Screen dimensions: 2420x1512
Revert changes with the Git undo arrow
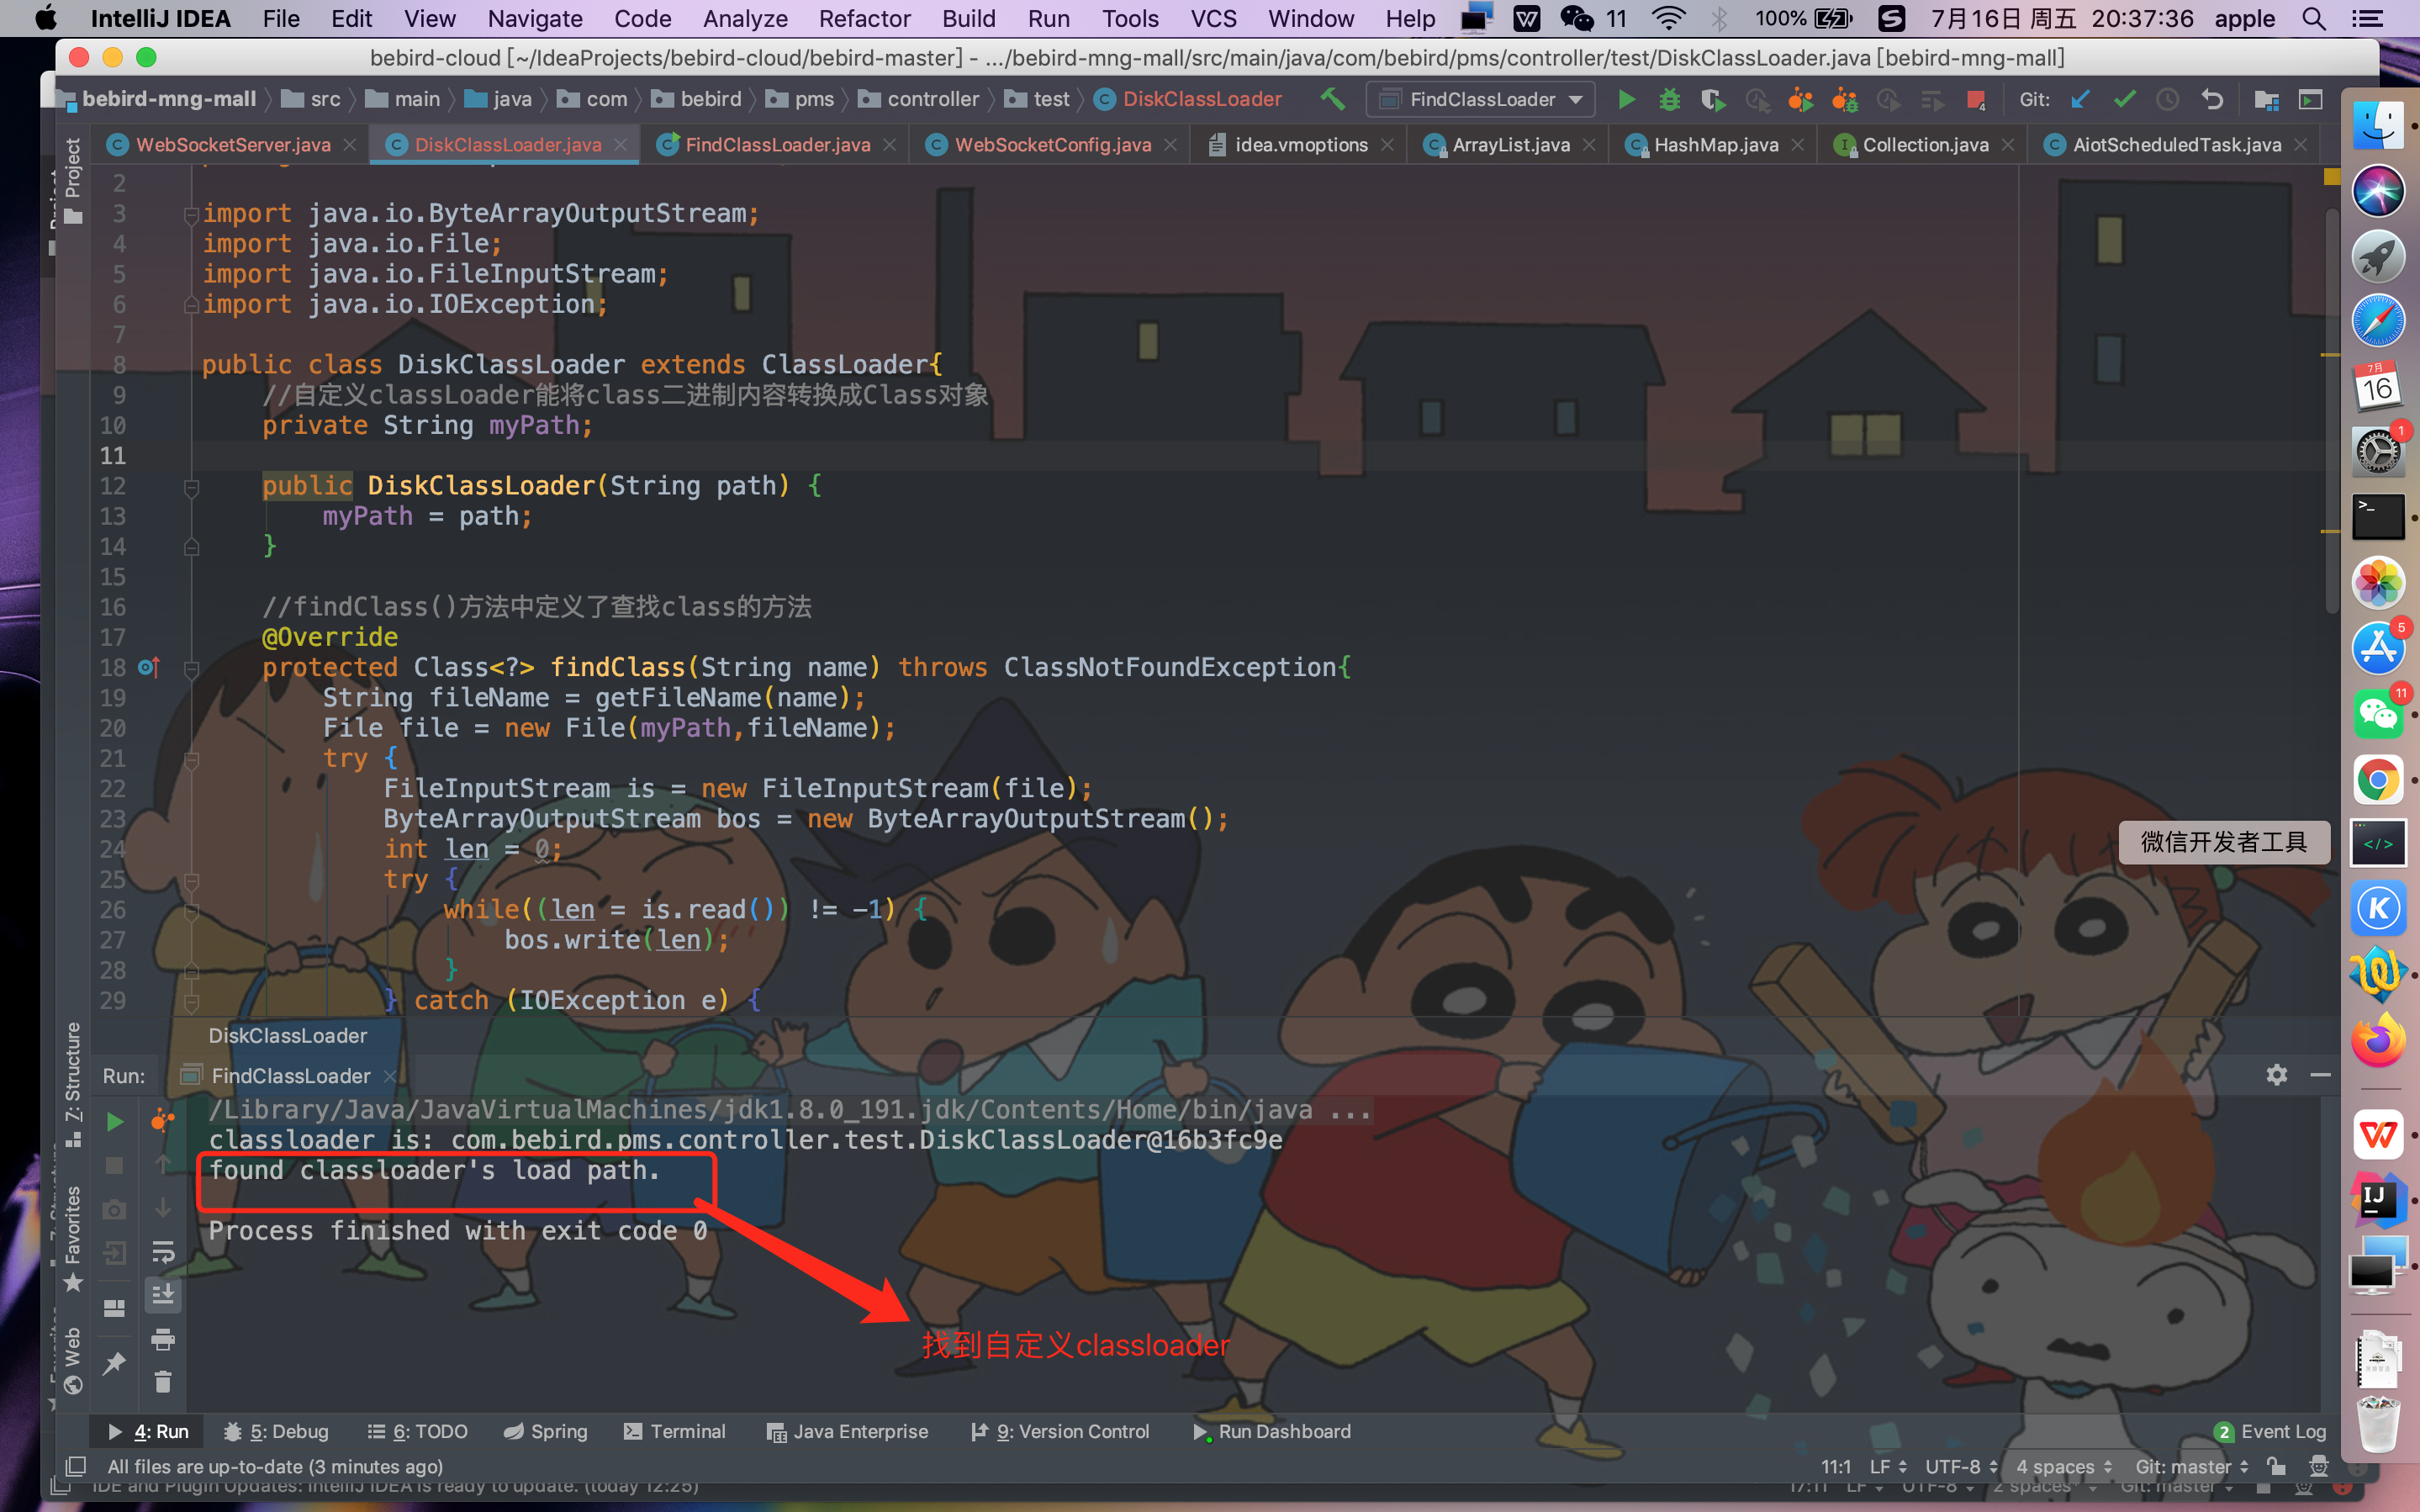[2212, 99]
